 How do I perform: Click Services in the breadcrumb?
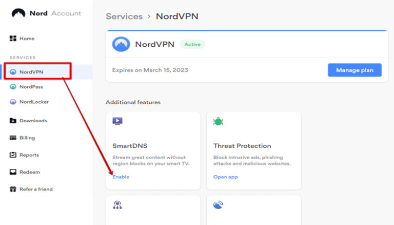124,16
